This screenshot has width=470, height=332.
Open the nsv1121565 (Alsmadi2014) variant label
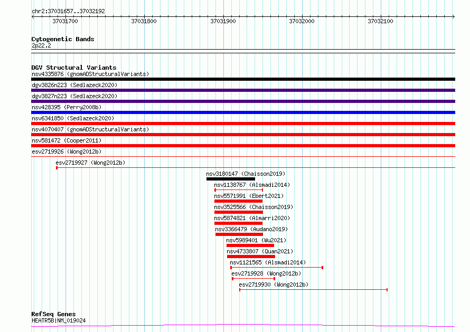coord(267,262)
